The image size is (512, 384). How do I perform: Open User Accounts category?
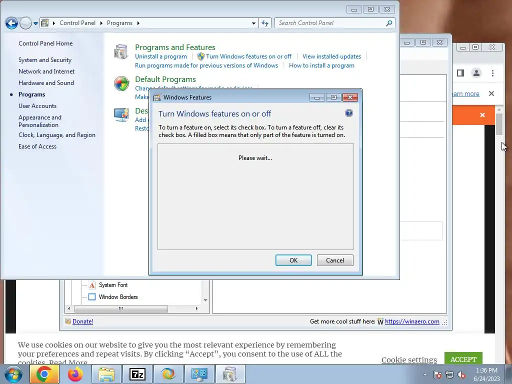[37, 106]
